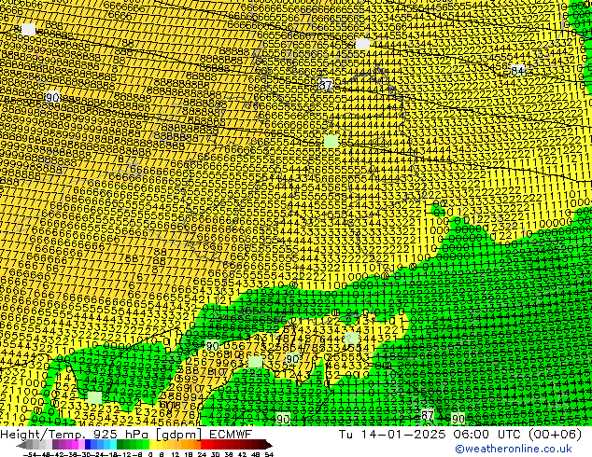Click the '12' legend scale value
Viewport: 592px width, 457px height.
pos(176,454)
